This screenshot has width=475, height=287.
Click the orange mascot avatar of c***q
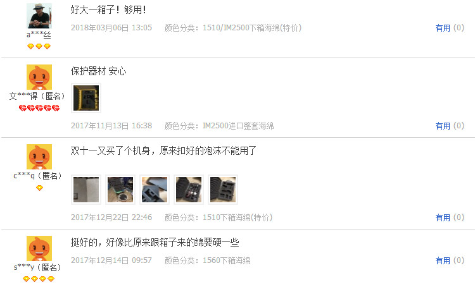39,157
